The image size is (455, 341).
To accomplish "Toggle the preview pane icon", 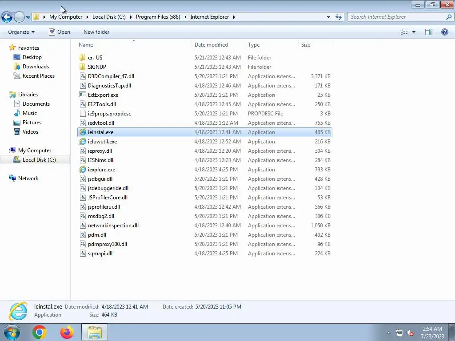I will point(429,32).
